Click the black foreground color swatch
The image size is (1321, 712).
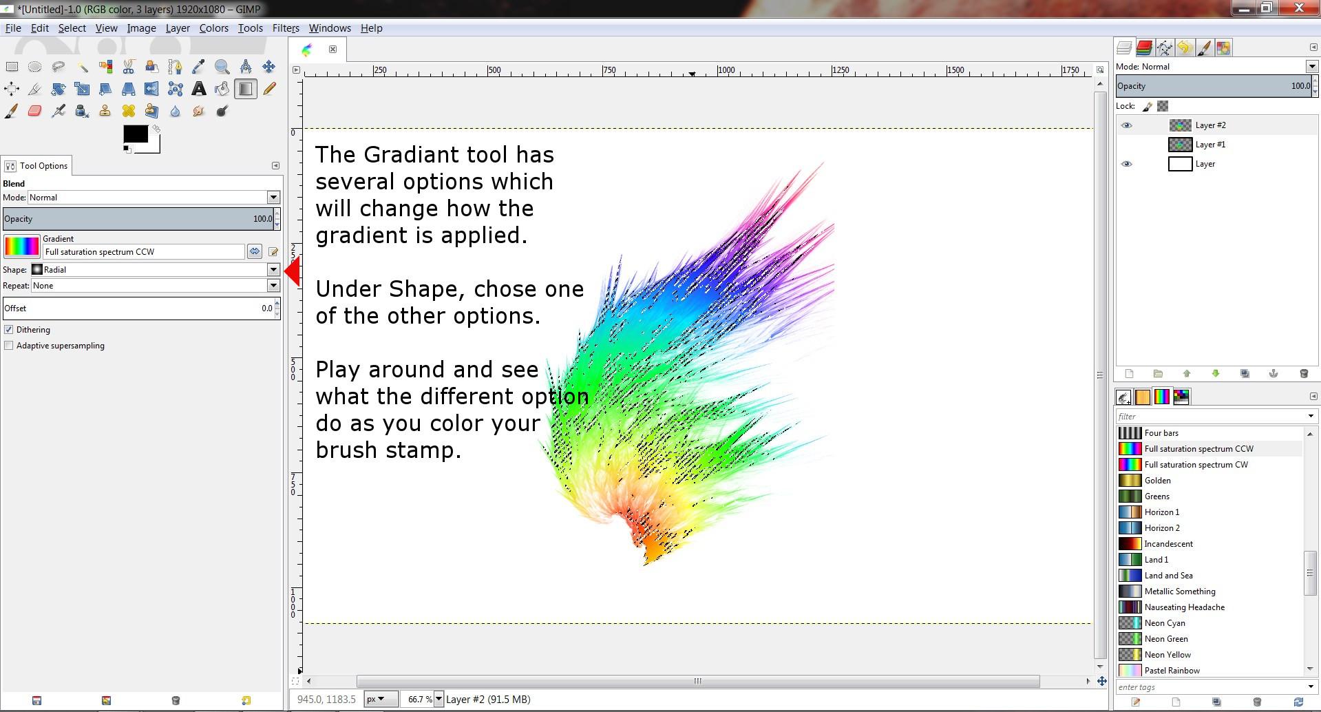click(x=134, y=134)
